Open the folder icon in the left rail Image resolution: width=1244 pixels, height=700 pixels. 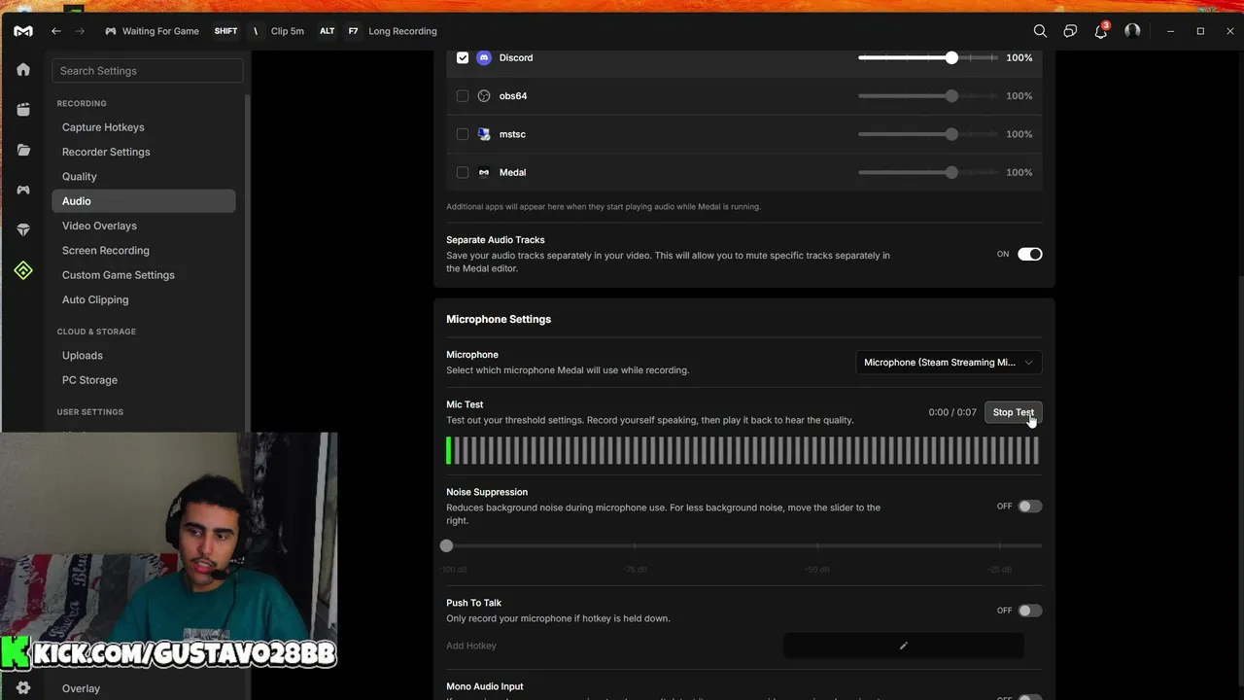pyautogui.click(x=23, y=150)
